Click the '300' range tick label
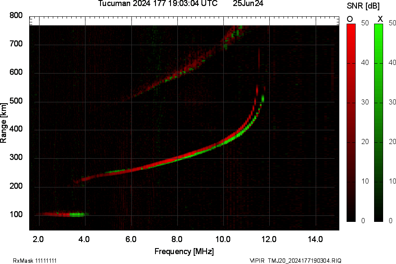 point(16,157)
